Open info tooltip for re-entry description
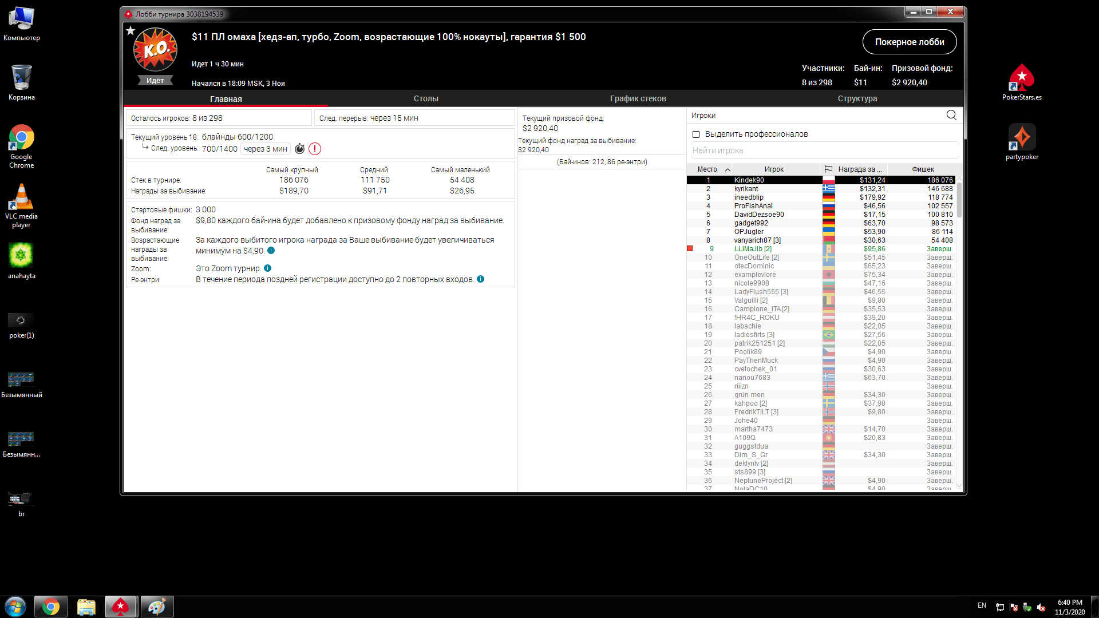The image size is (1099, 618). coord(481,279)
